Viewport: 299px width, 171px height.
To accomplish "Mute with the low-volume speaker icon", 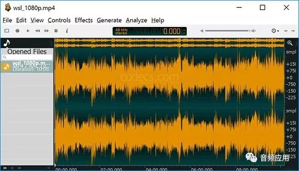I will [x=202, y=31].
